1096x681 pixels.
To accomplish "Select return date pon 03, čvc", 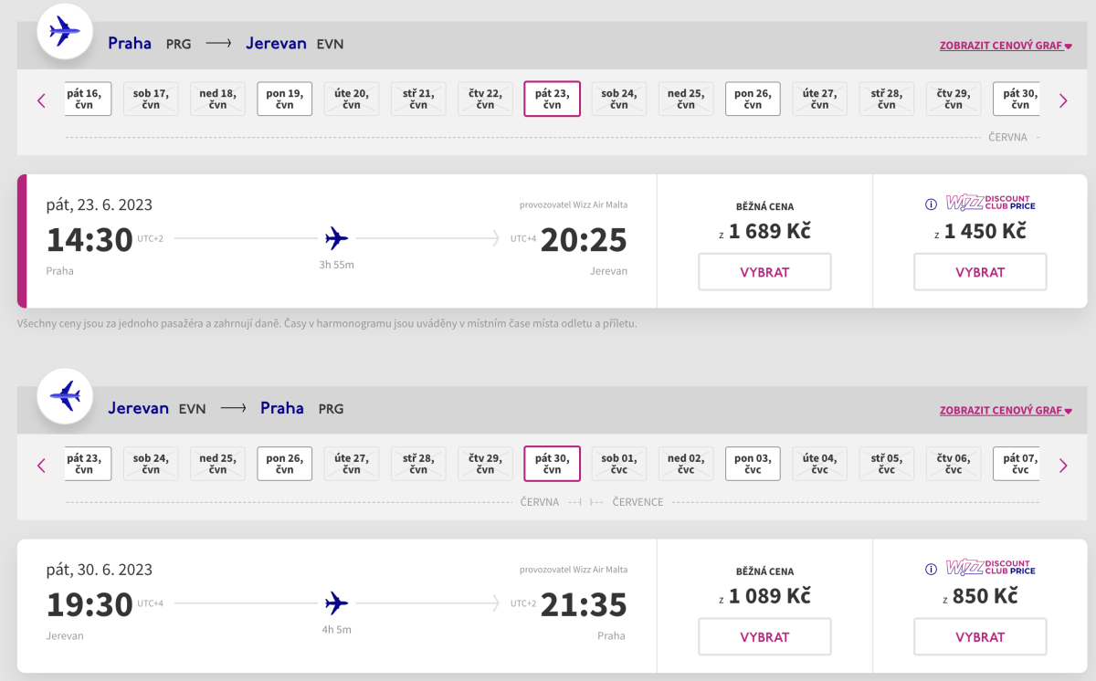I will tap(753, 464).
